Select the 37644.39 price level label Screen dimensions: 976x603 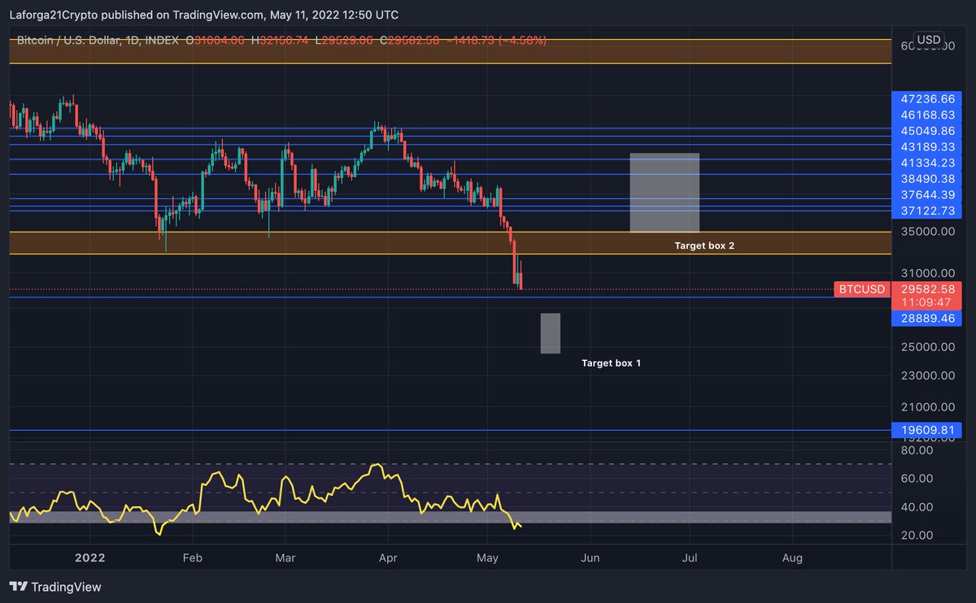pyautogui.click(x=928, y=194)
